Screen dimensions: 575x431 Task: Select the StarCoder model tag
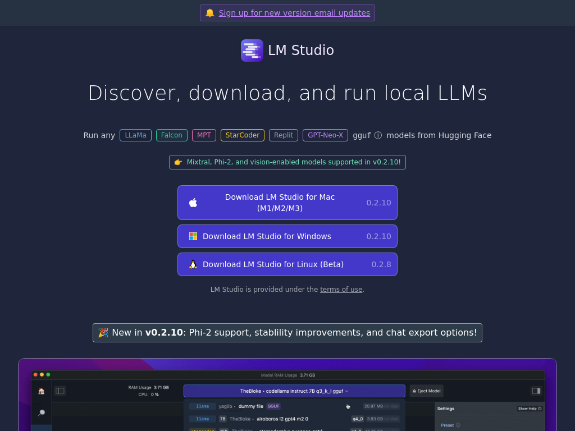[243, 135]
